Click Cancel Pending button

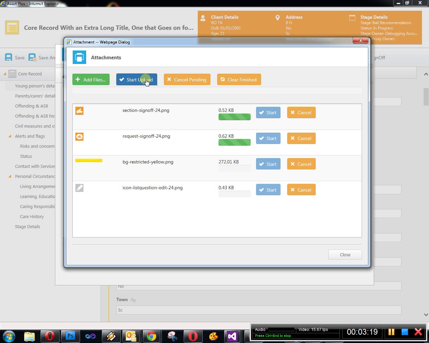pos(187,79)
